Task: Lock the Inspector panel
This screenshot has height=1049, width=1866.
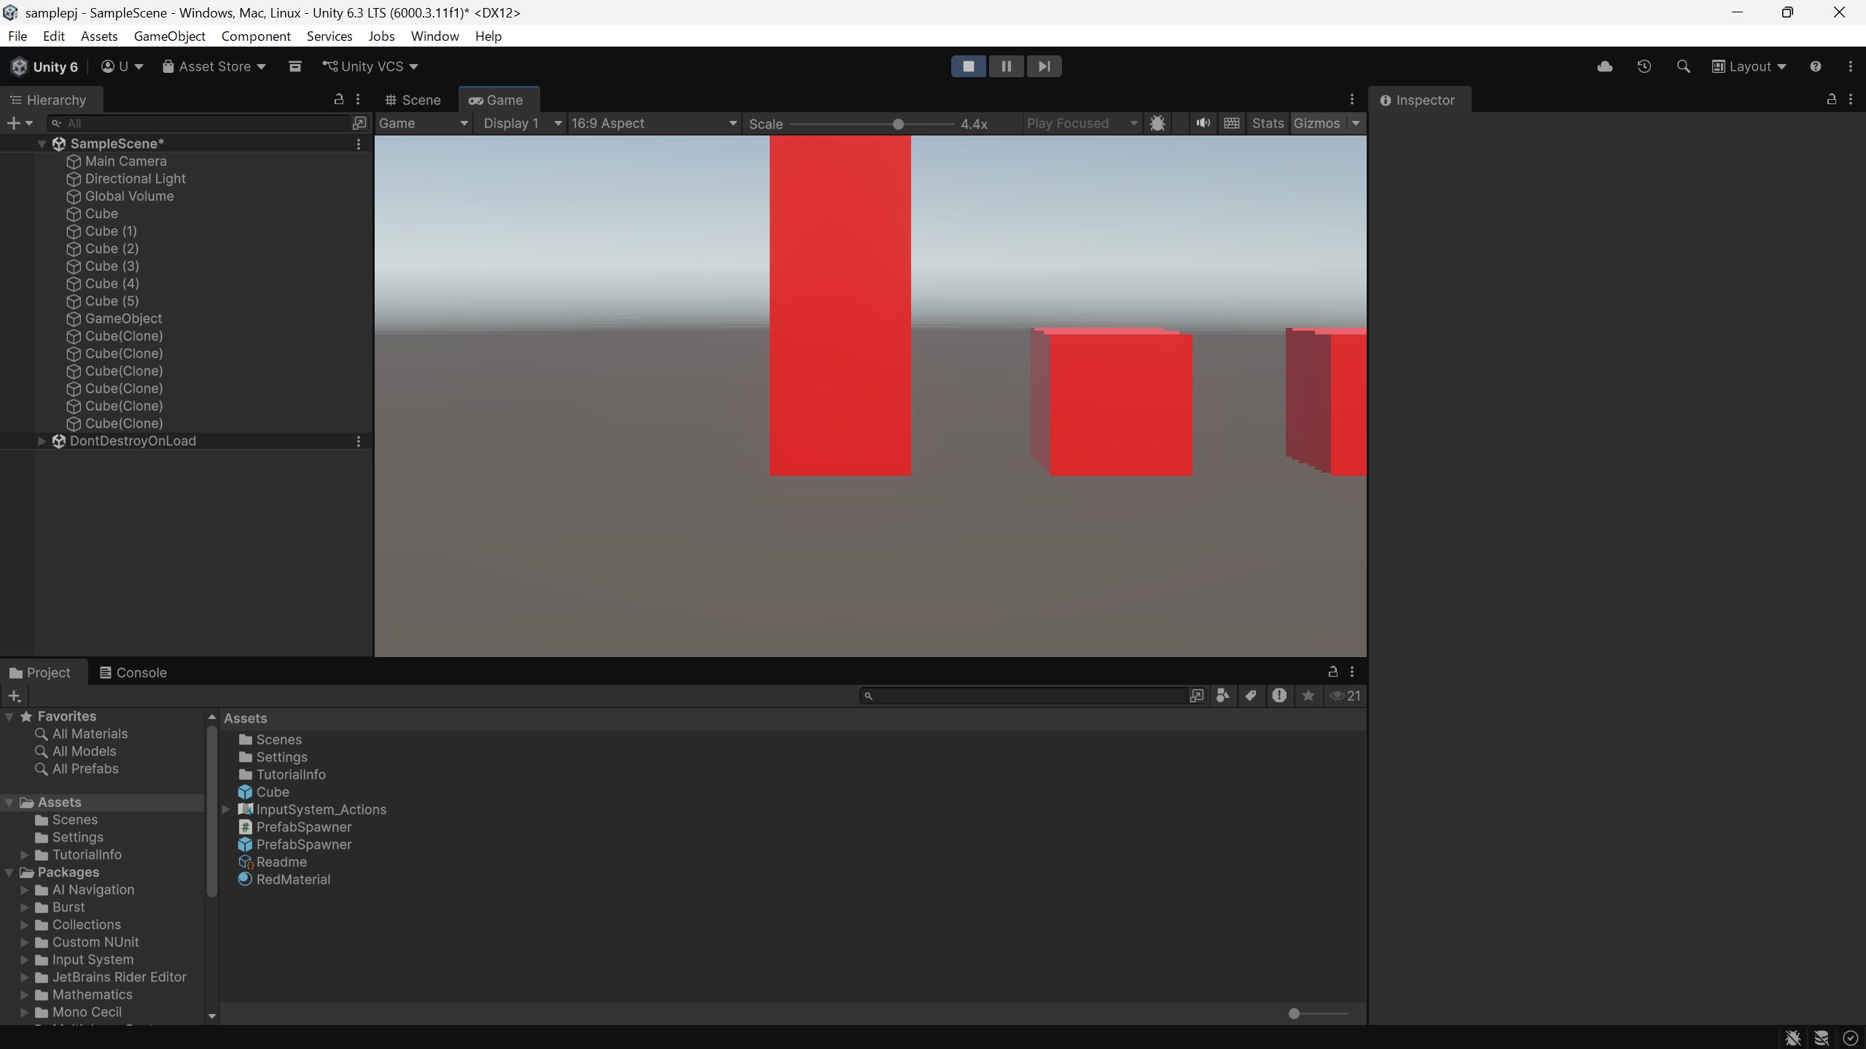Action: coord(1830,99)
